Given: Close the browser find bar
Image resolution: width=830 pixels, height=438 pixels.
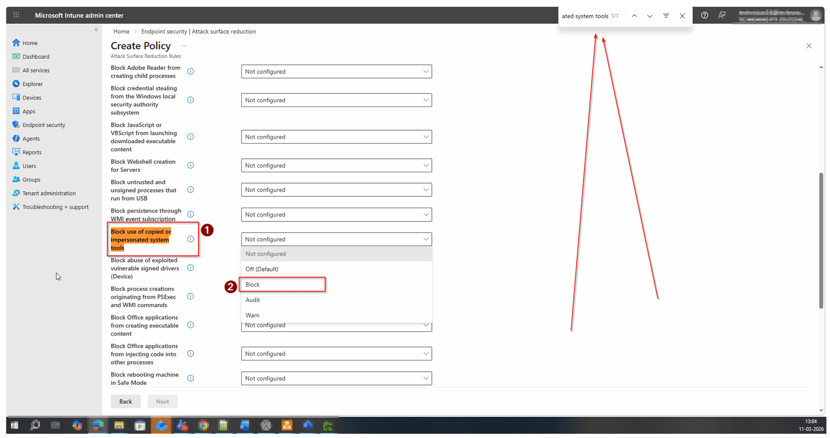Looking at the screenshot, I should coord(682,16).
